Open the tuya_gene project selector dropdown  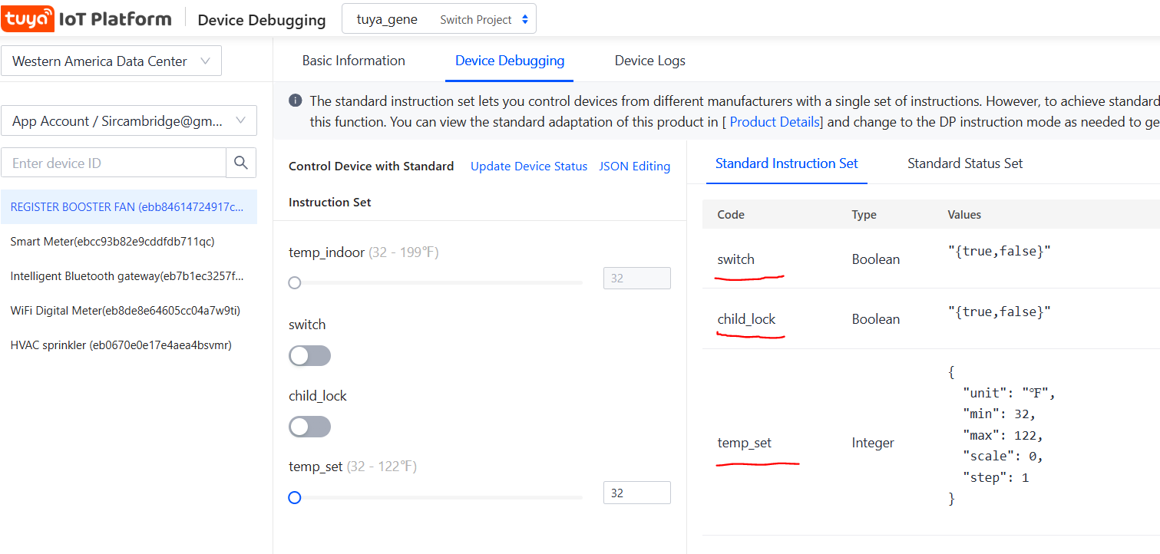(x=438, y=20)
